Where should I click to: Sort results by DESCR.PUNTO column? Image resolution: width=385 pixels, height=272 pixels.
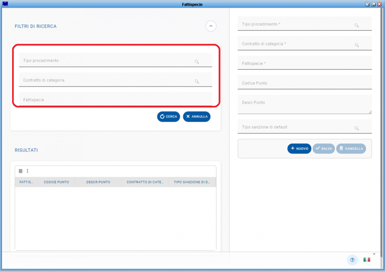98,182
